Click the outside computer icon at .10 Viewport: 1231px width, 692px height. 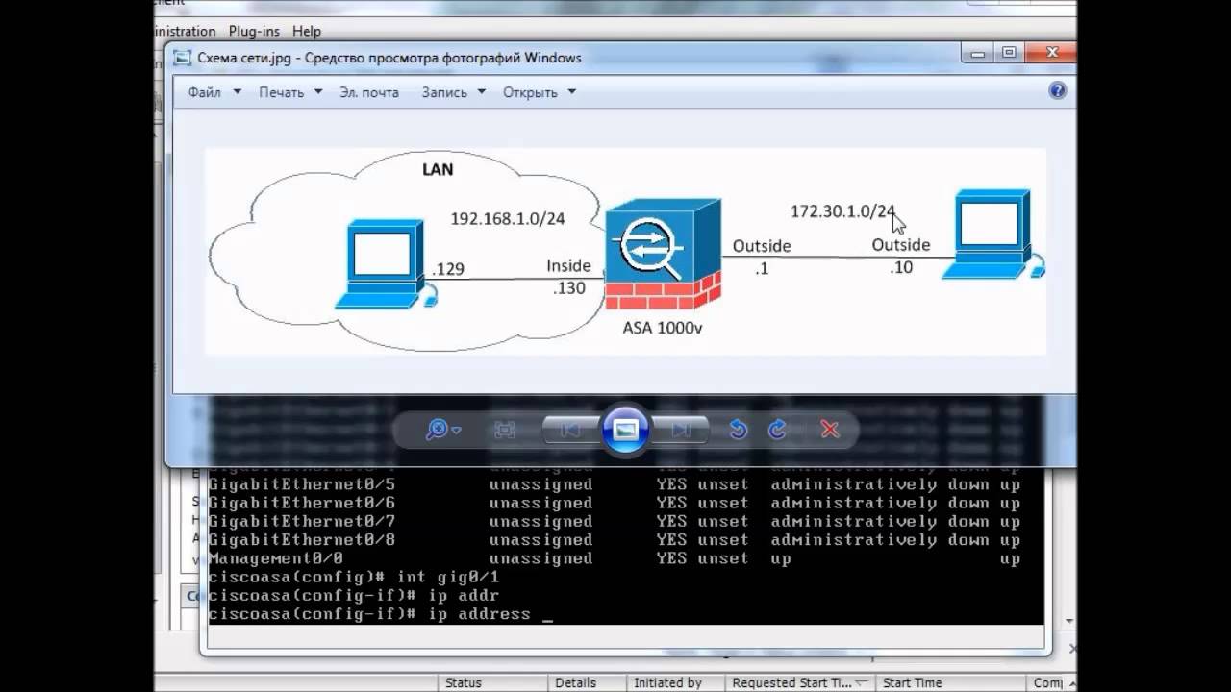(992, 235)
